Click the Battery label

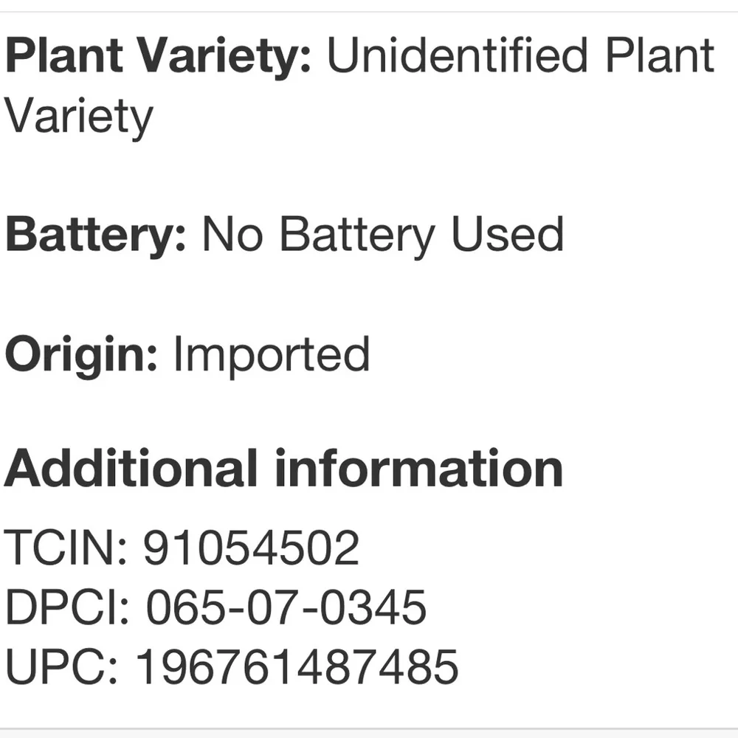[x=95, y=235]
